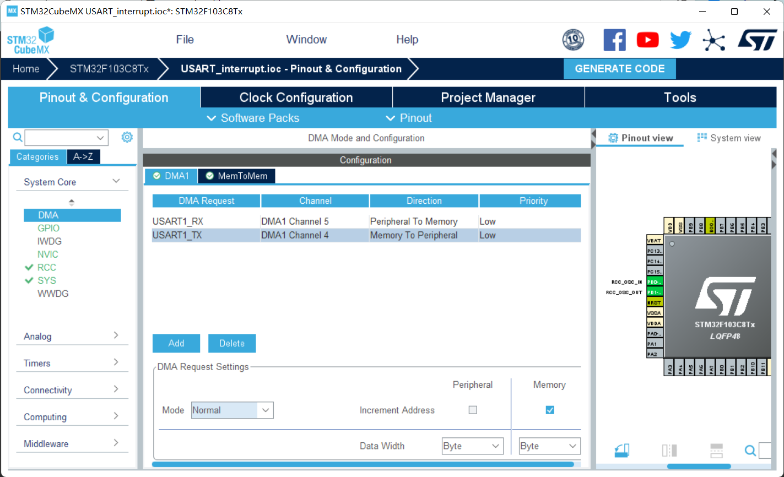Switch to System view
This screenshot has width=784, height=477.
point(729,138)
